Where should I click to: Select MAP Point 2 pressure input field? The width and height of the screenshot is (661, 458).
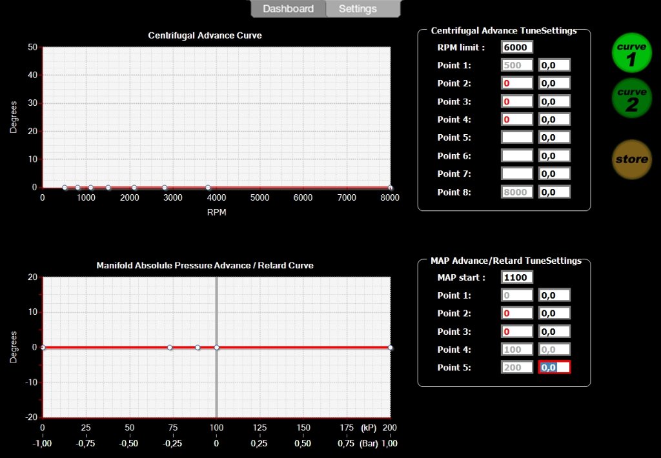(517, 314)
